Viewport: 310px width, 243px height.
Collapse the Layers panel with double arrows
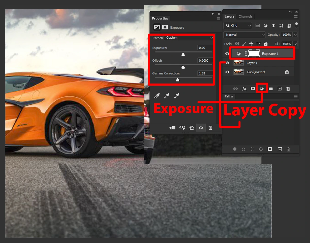click(x=290, y=12)
